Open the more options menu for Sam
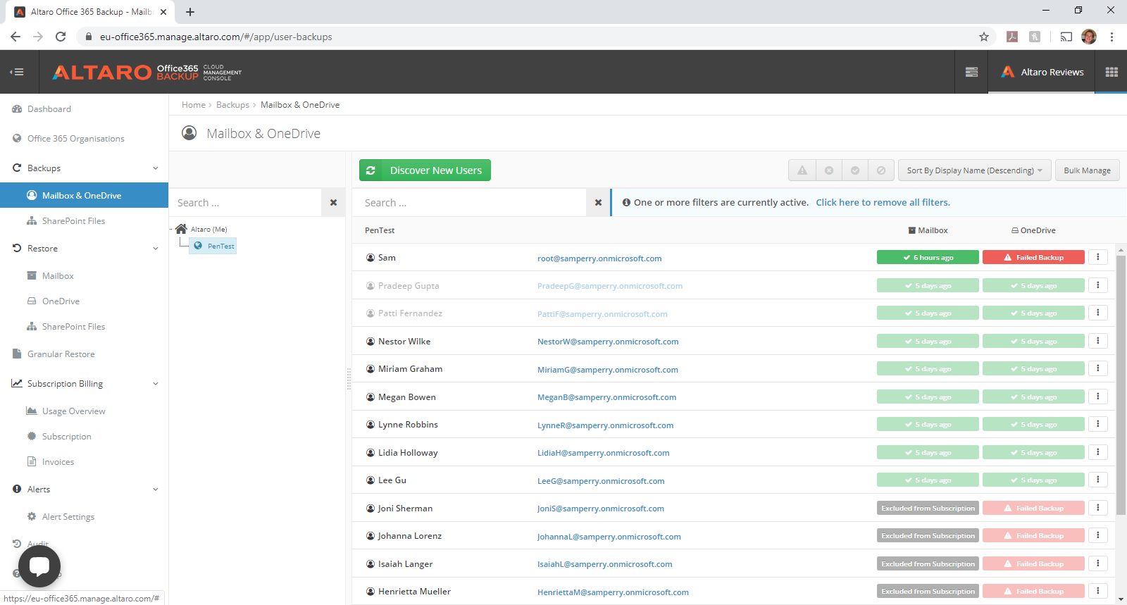 click(1097, 257)
